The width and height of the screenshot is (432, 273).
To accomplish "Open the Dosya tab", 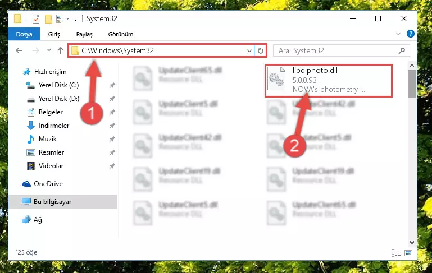I will point(24,34).
